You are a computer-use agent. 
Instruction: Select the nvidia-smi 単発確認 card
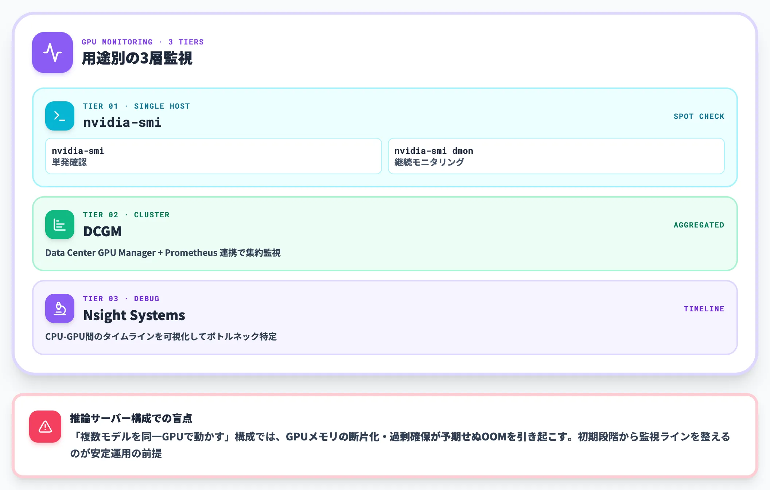coord(214,156)
